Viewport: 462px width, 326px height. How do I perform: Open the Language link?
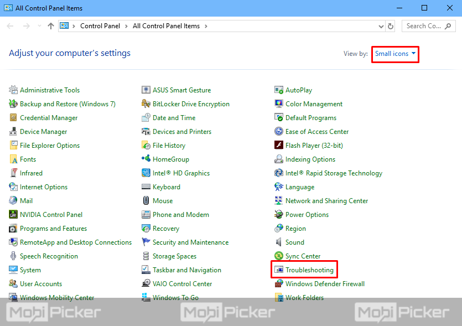[300, 187]
